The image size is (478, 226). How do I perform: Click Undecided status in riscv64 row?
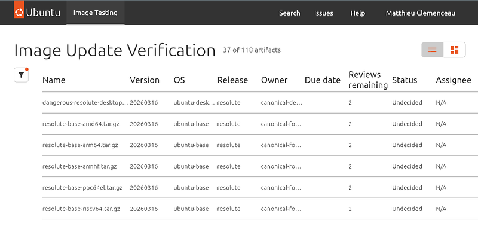[407, 209]
